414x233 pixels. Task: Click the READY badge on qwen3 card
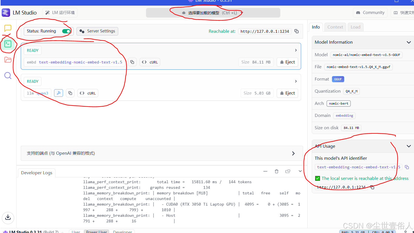(33, 81)
